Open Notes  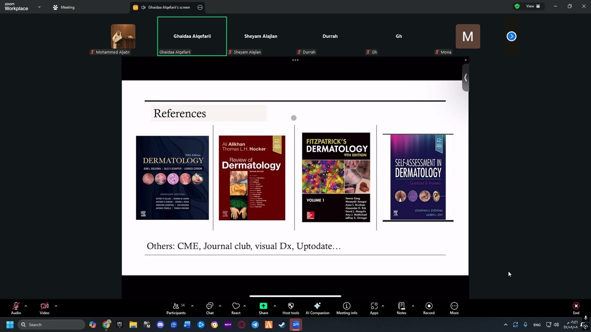(x=401, y=308)
